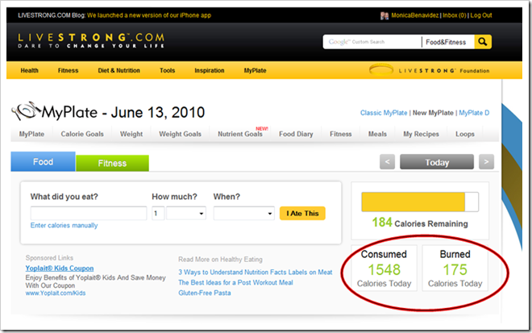532x333 pixels.
Task: Open the Weight tab
Action: pyautogui.click(x=131, y=134)
